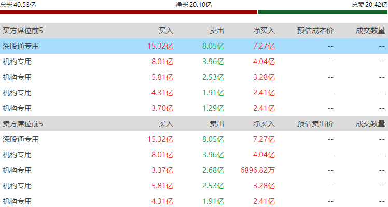
Task: Click 7.27亿 net buy in seller section
Action: coord(264,139)
